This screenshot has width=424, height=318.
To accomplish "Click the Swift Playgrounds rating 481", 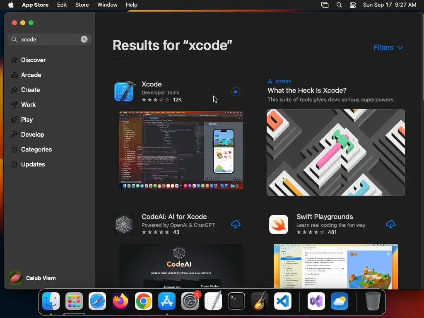I will click(x=316, y=232).
